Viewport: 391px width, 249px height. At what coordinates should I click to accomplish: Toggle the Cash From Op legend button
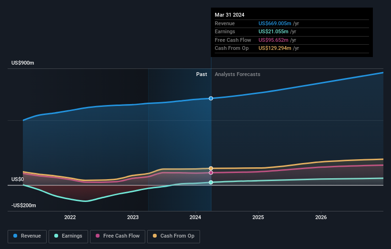pyautogui.click(x=173, y=236)
